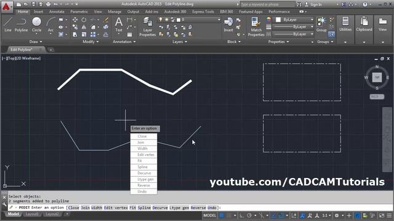Choose the Rectangular Array tool
394x221 pixels.
pyautogui.click(x=93, y=34)
